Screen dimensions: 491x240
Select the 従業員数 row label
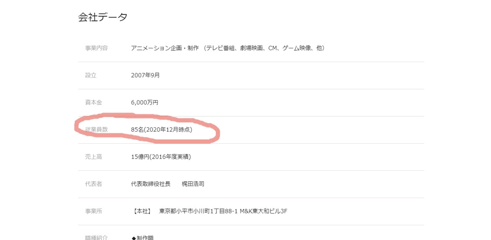(96, 130)
